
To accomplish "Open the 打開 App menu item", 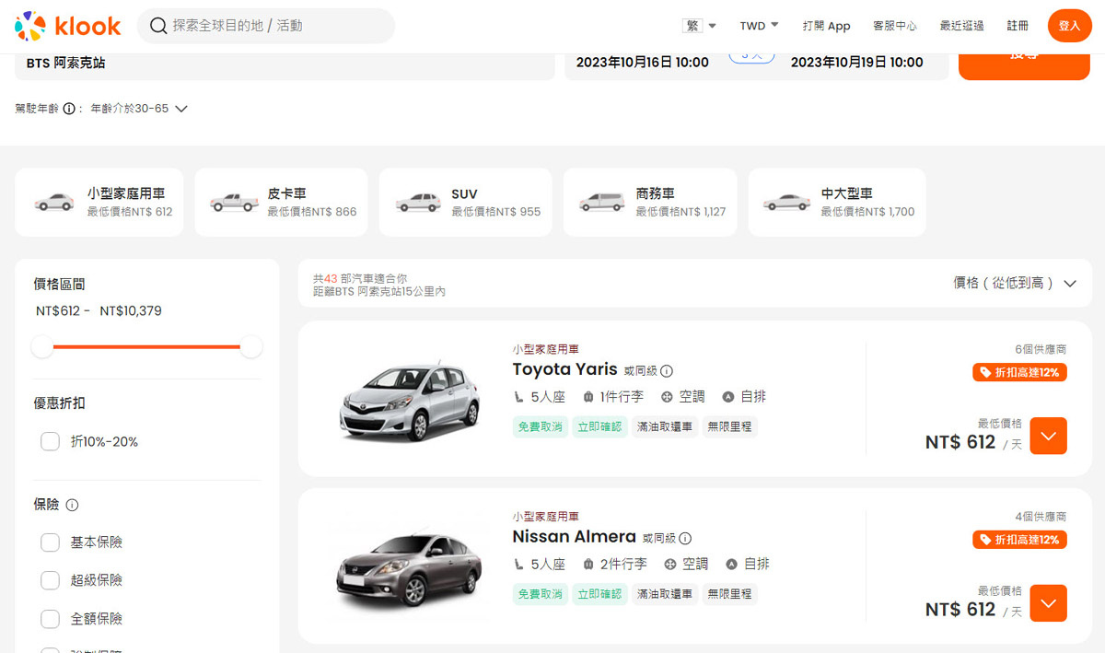I will (x=826, y=26).
